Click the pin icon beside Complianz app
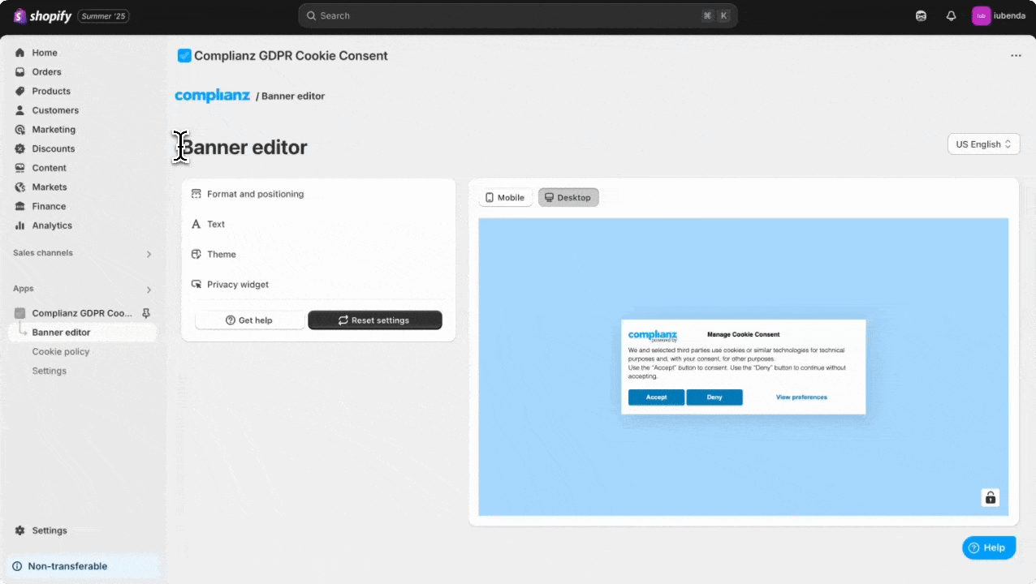 pyautogui.click(x=146, y=313)
